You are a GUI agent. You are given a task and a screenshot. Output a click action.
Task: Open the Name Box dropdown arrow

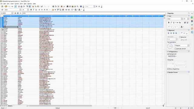pos(12,13)
